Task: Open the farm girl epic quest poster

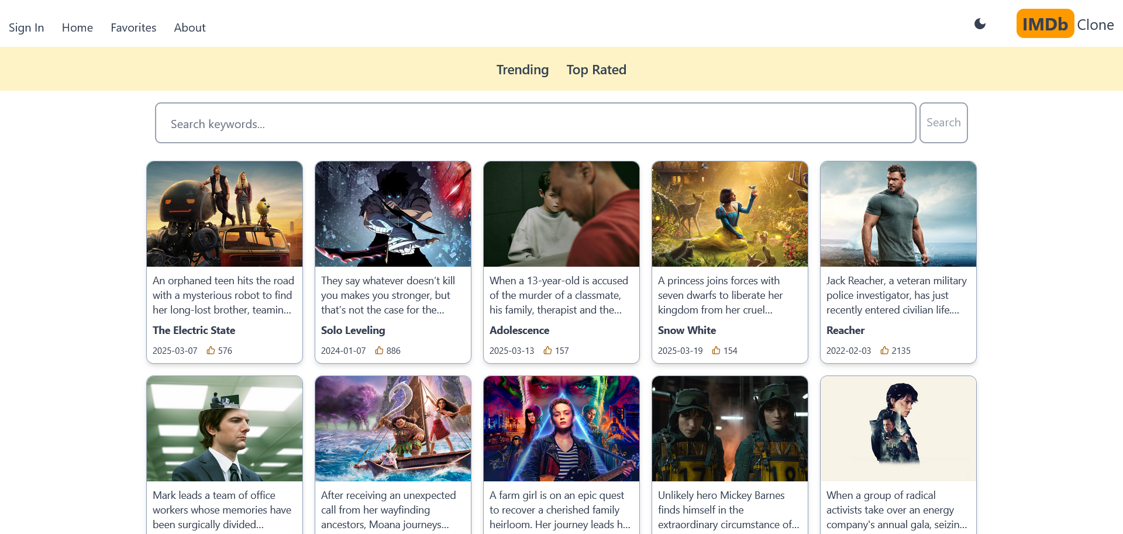Action: coord(561,429)
